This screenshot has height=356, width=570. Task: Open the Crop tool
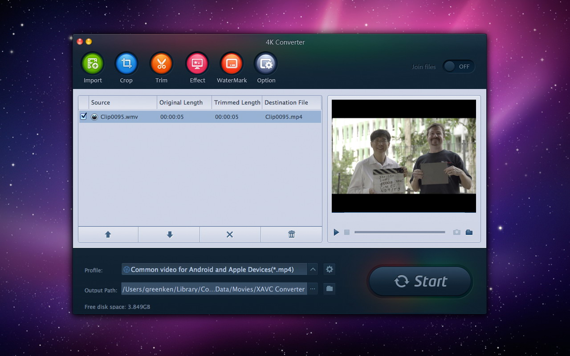(126, 64)
